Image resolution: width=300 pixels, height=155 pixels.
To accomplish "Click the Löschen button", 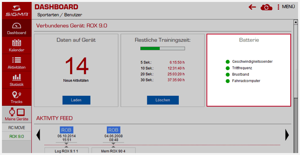I will tap(163, 100).
